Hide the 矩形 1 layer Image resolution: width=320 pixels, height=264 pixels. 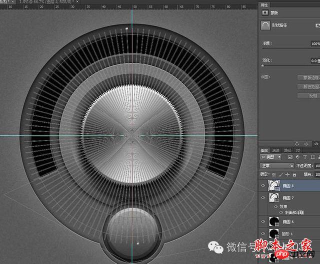[x=263, y=234]
